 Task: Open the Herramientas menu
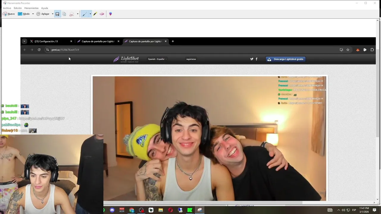click(31, 8)
